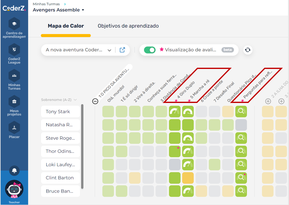Click the Minhas Turmas breadcrumb link

(x=46, y=4)
